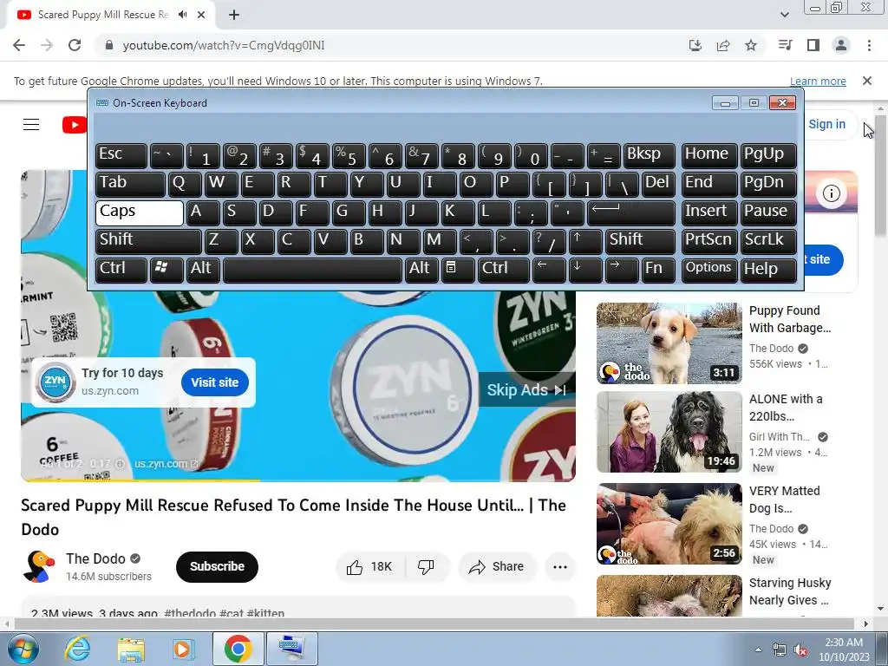Click the volume icon in system tray
Image resolution: width=888 pixels, height=666 pixels.
pos(800,650)
